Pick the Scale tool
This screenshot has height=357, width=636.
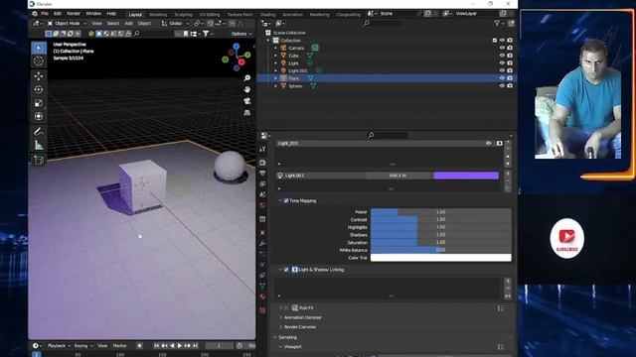pyautogui.click(x=39, y=103)
